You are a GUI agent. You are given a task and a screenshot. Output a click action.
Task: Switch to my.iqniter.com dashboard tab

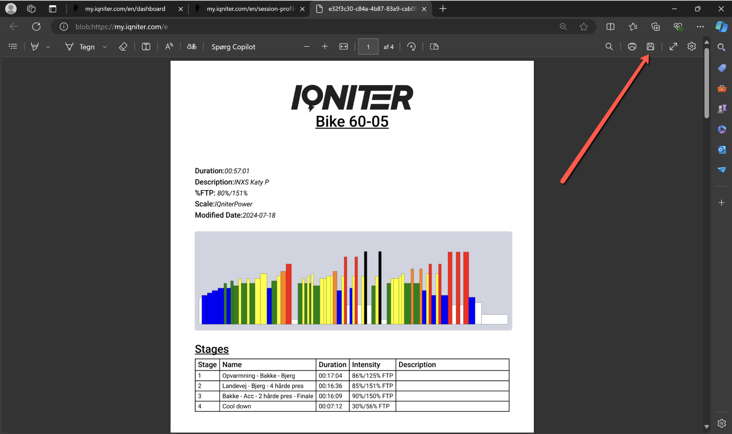pos(125,9)
